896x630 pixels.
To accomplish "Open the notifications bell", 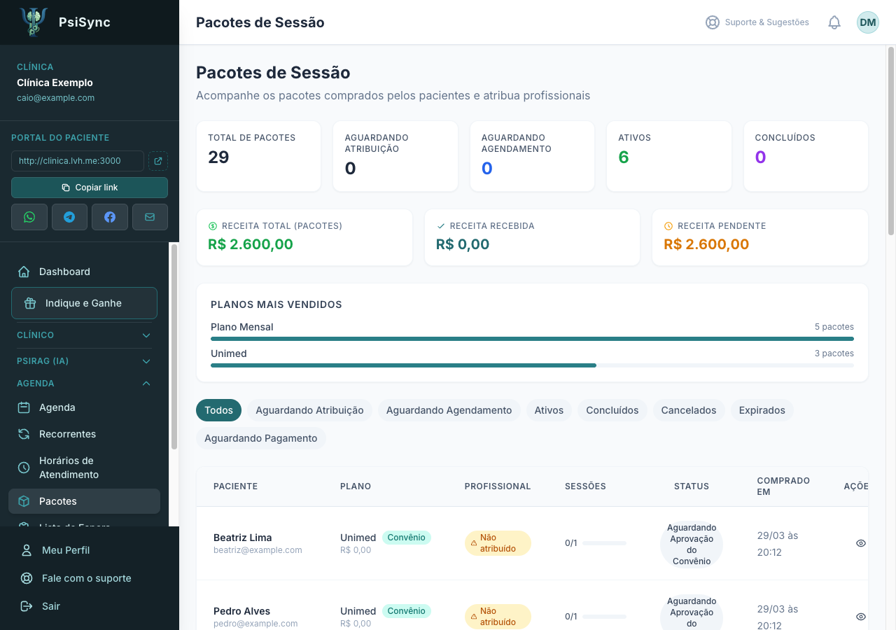I will click(834, 22).
